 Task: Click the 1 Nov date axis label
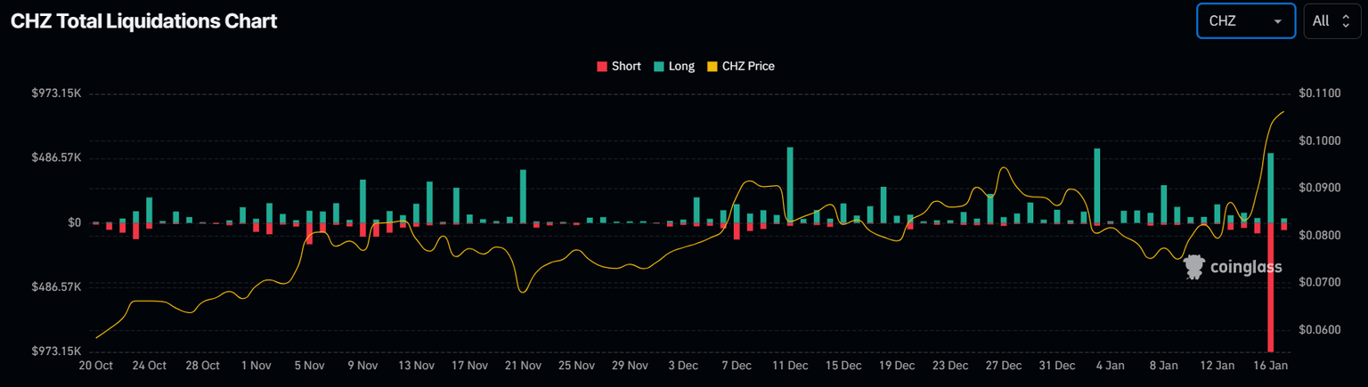click(256, 366)
